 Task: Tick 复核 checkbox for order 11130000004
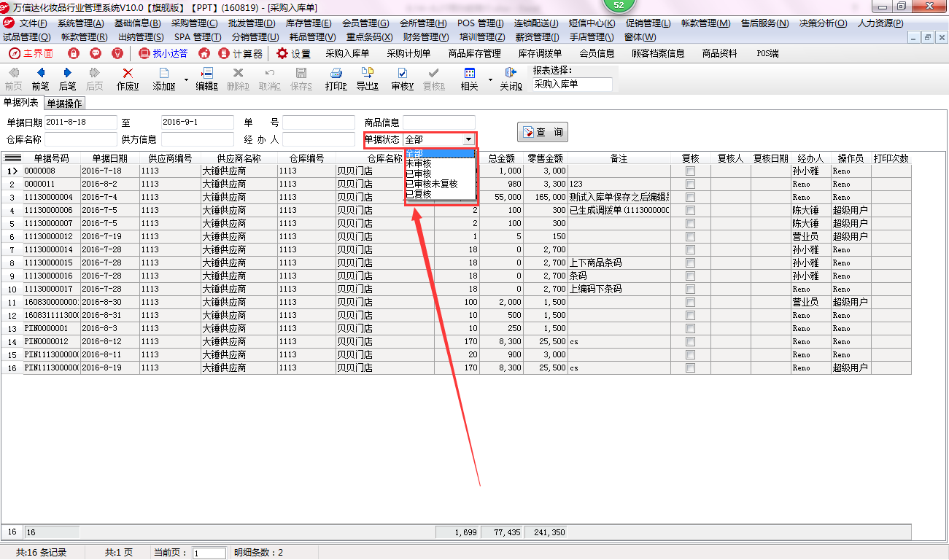[x=690, y=197]
